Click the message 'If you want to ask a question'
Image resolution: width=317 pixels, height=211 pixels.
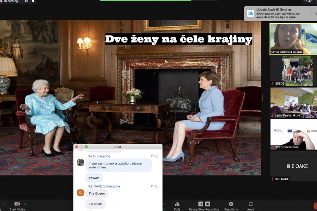click(x=119, y=166)
